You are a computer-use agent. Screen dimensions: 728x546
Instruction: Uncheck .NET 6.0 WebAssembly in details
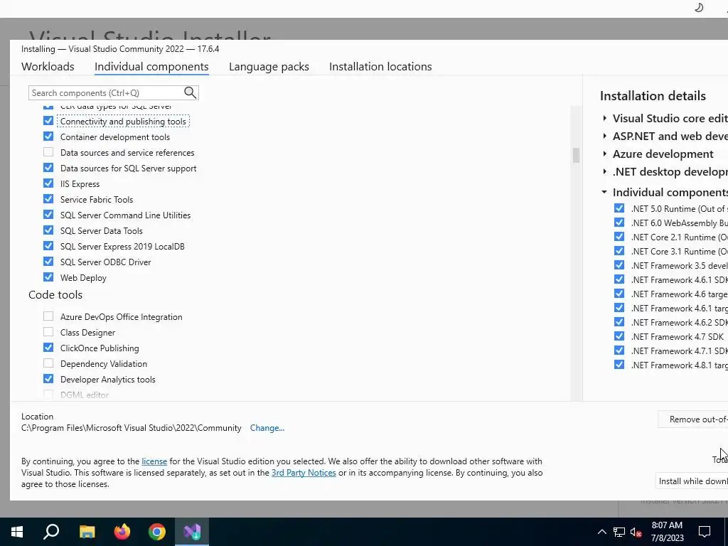(x=619, y=223)
